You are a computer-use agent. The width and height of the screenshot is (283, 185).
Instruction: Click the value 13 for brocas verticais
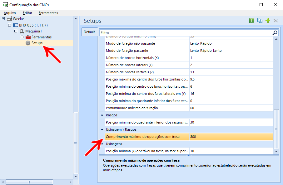tap(192, 72)
